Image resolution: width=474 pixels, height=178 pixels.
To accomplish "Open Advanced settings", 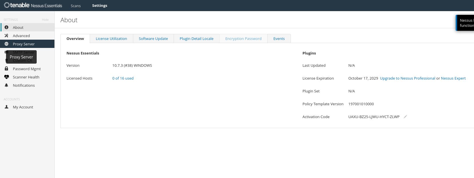I will tap(27, 36).
